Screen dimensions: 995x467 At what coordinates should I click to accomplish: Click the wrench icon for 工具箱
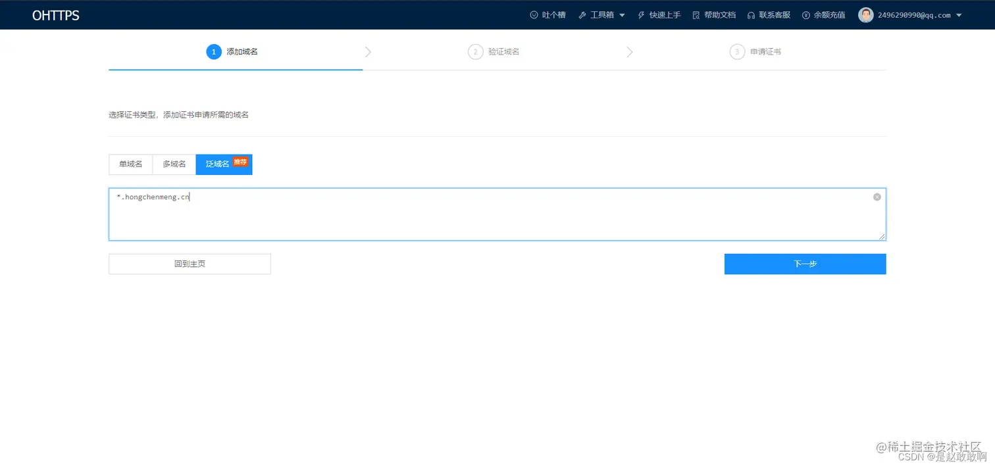coord(582,15)
